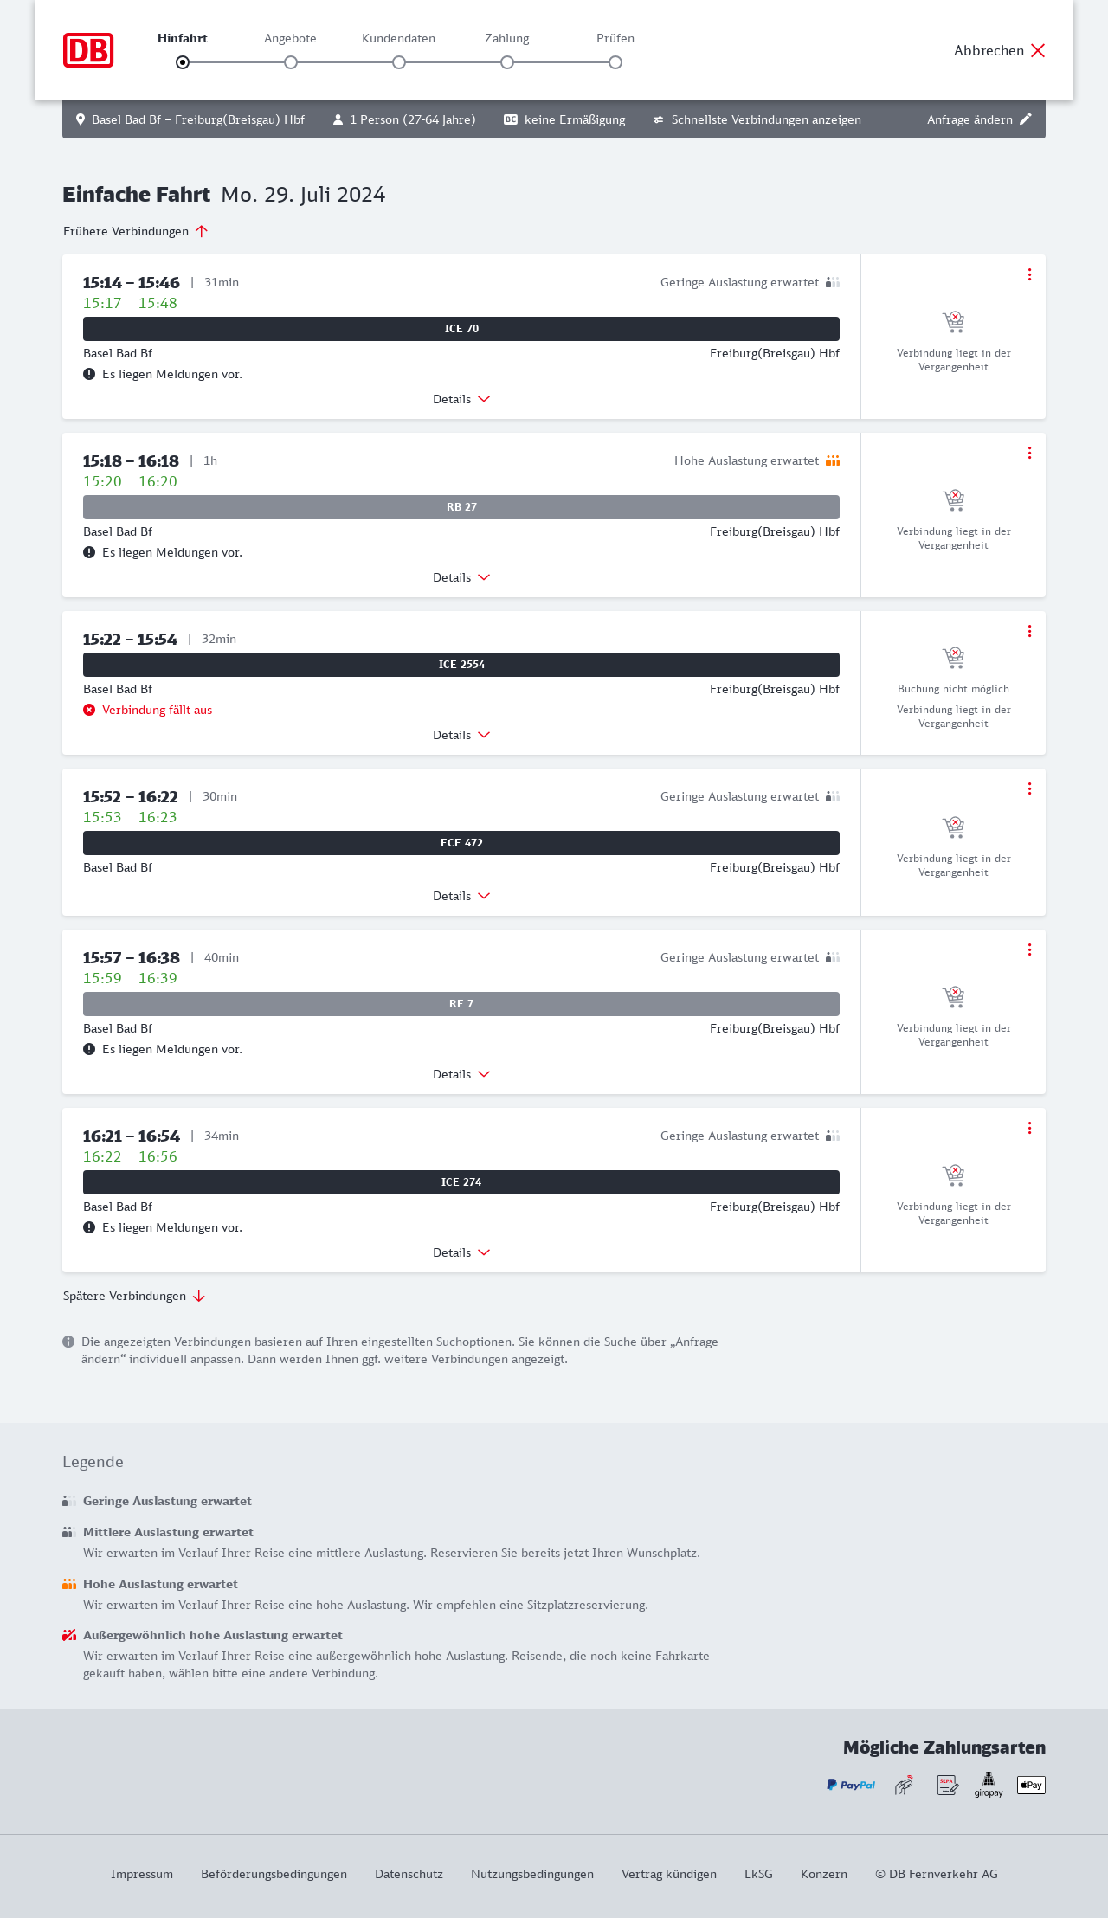Screen dimensions: 1108x1918
Task: Show Frühere Verbindungen
Action: coord(135,231)
